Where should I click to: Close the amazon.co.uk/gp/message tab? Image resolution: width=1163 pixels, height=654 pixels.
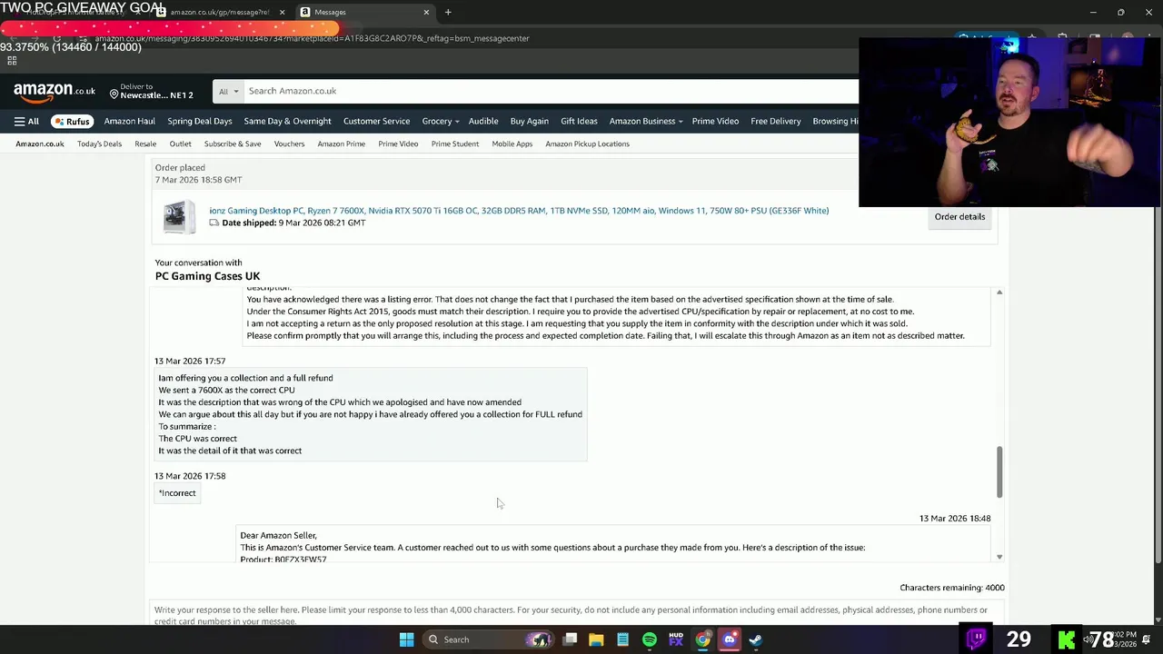(282, 12)
